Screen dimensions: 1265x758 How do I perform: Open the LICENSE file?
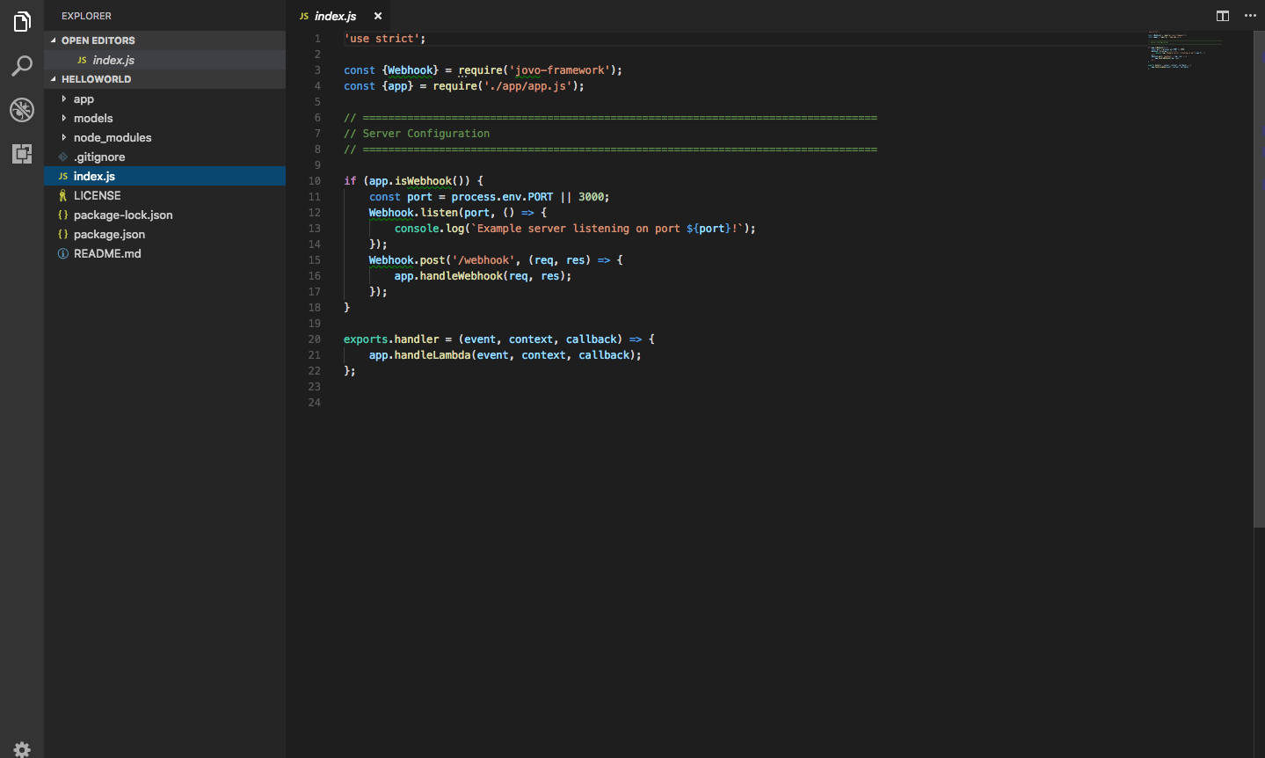(164, 195)
